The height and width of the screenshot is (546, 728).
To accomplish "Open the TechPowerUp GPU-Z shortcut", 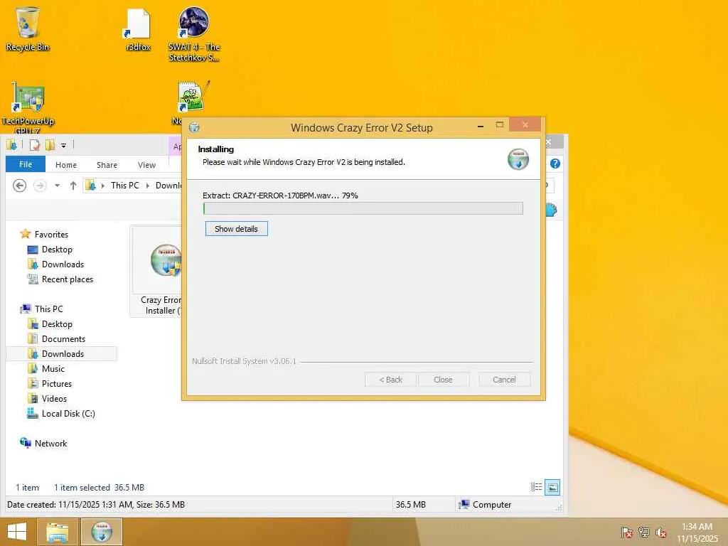I will 28,108.
